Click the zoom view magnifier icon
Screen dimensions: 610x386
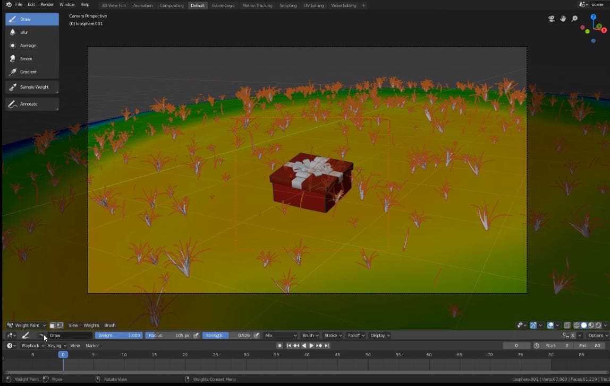[574, 19]
